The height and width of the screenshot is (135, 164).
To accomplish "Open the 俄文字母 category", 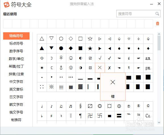I will [x=16, y=112].
